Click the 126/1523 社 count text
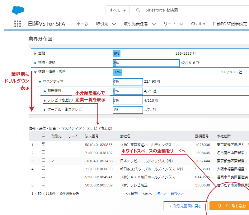 pyautogui.click(x=186, y=53)
